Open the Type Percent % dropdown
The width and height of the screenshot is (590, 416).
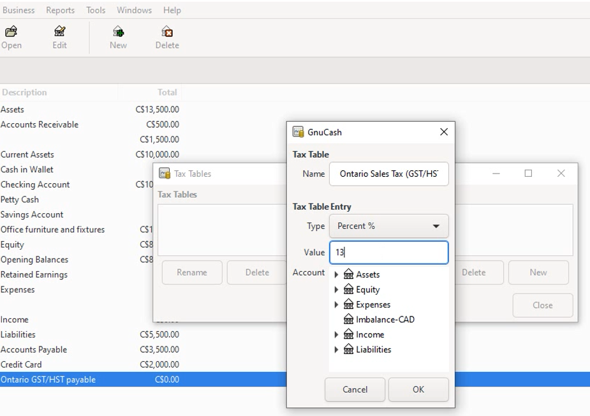(x=388, y=227)
